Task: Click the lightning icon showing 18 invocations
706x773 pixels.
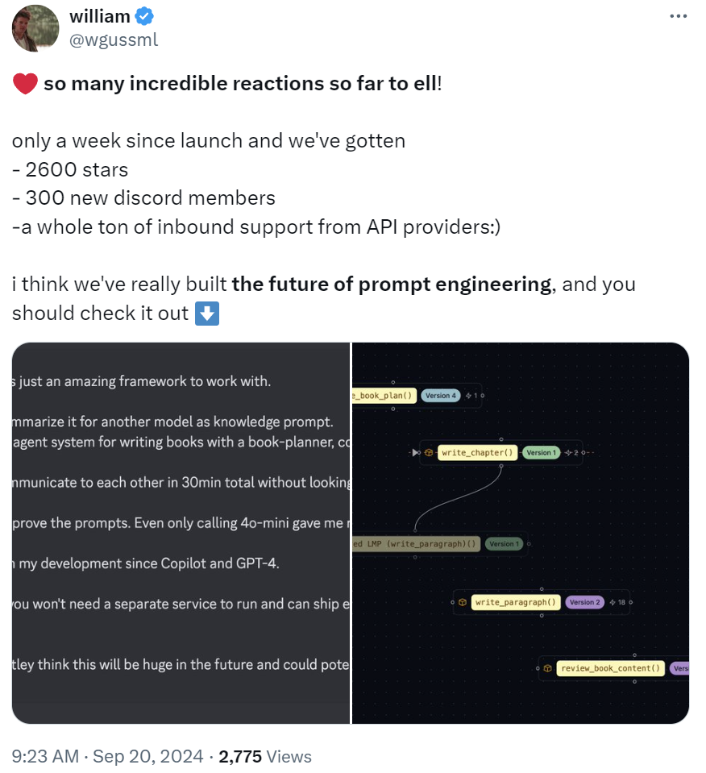Action: coord(614,601)
